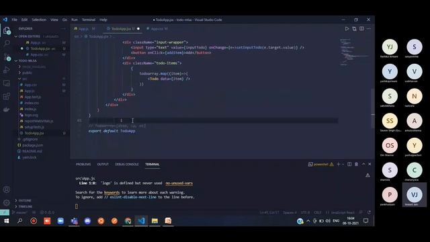Close the terminal panel

[370, 164]
